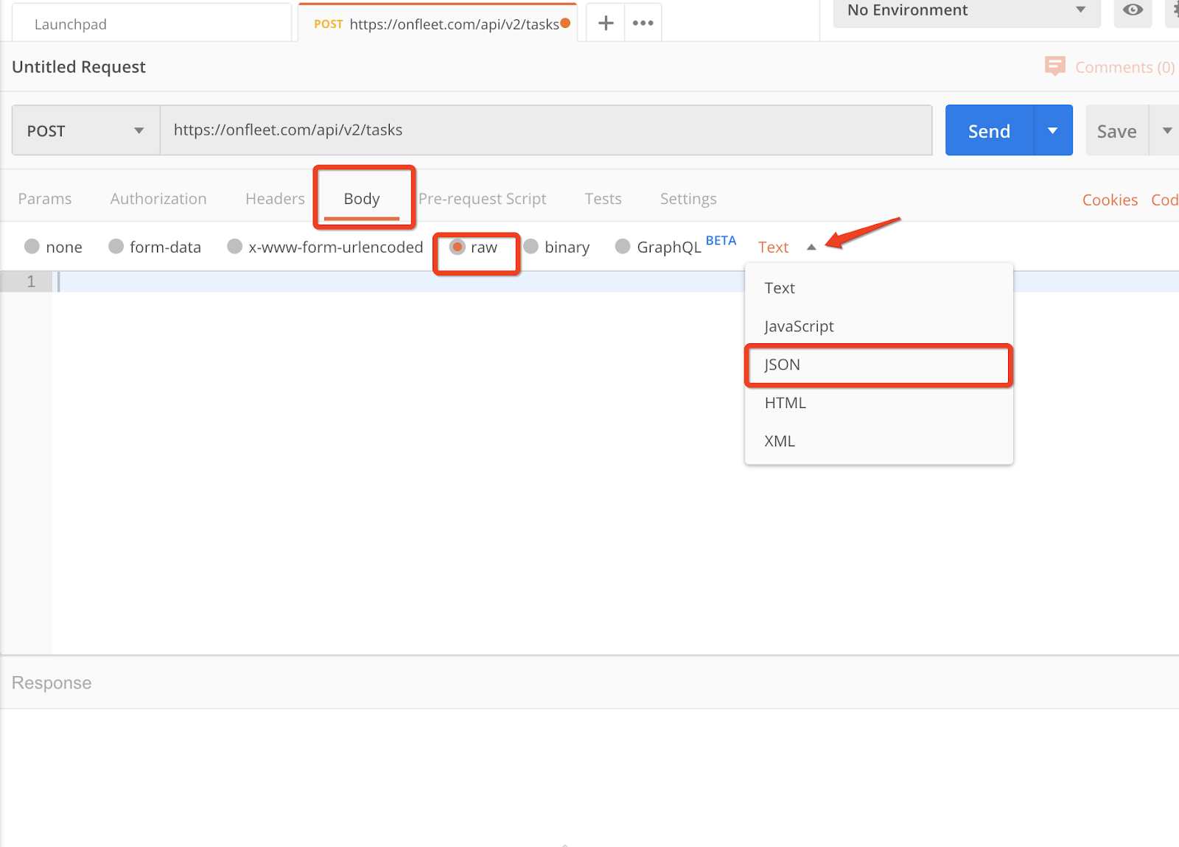
Task: Select the form-data body type
Action: click(116, 246)
